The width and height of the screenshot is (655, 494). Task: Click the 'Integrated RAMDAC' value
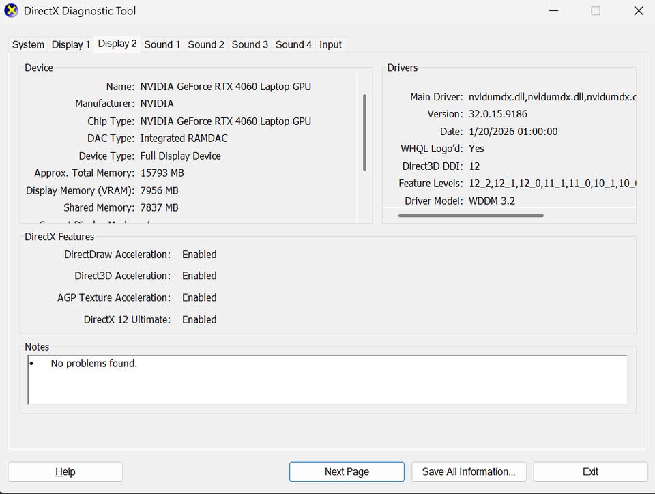coord(184,139)
